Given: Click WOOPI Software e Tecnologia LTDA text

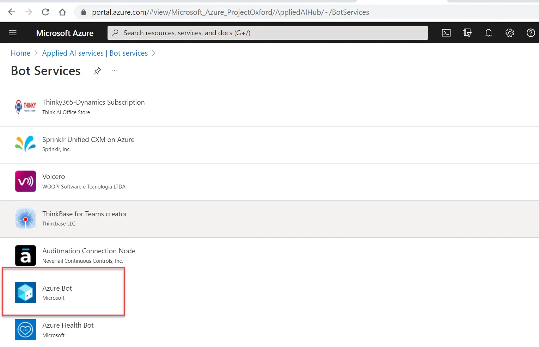Looking at the screenshot, I should 84,187.
